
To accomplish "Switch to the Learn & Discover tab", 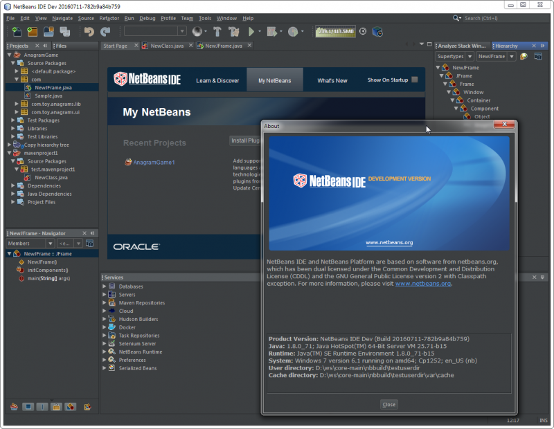I will 217,81.
